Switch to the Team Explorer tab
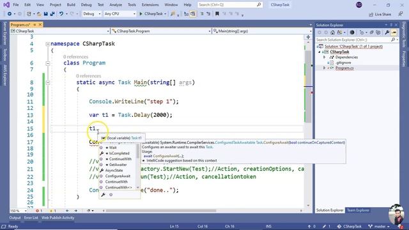409x230 pixels. (x=358, y=210)
